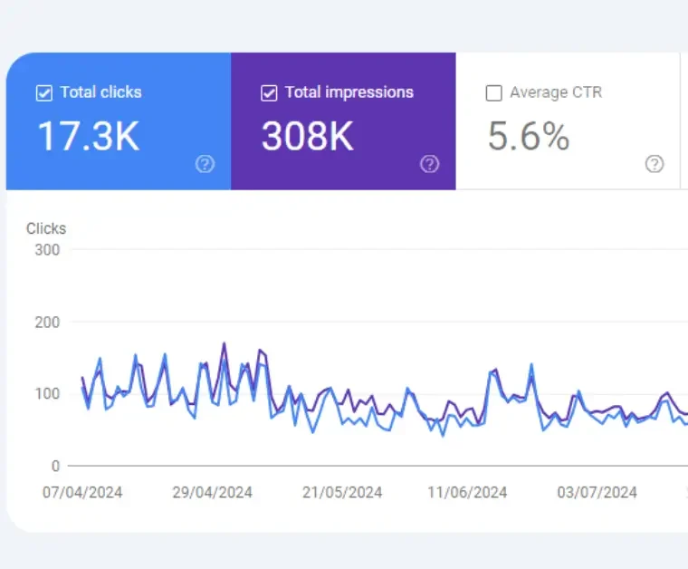Select the 03/07/2024 date on x-axis
The height and width of the screenshot is (569, 688).
coord(597,493)
